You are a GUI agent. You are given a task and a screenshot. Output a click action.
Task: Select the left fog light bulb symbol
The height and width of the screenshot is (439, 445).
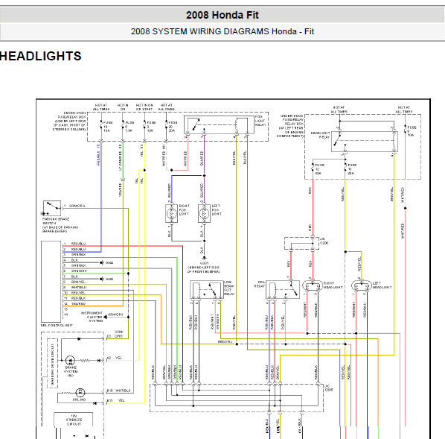(204, 213)
